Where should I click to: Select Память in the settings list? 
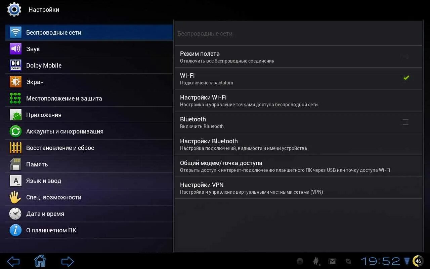coord(89,164)
